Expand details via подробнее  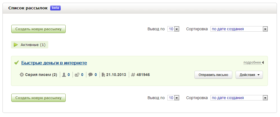(252, 62)
